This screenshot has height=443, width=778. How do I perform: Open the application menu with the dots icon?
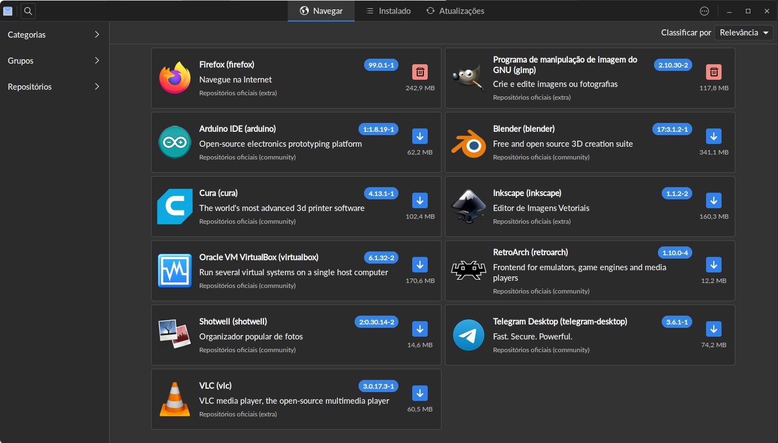click(x=704, y=11)
